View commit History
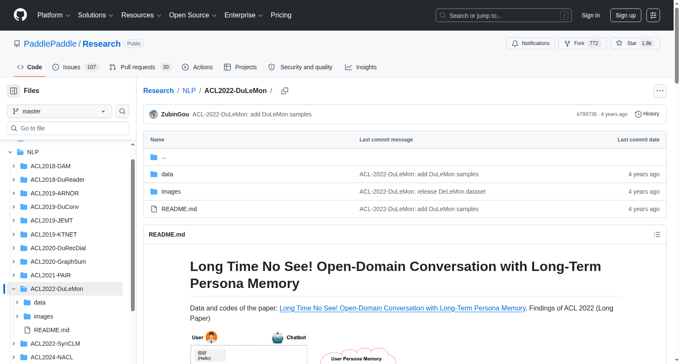This screenshot has width=680, height=364. (x=647, y=114)
